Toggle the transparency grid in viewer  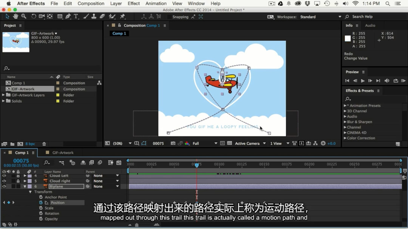pos(230,143)
